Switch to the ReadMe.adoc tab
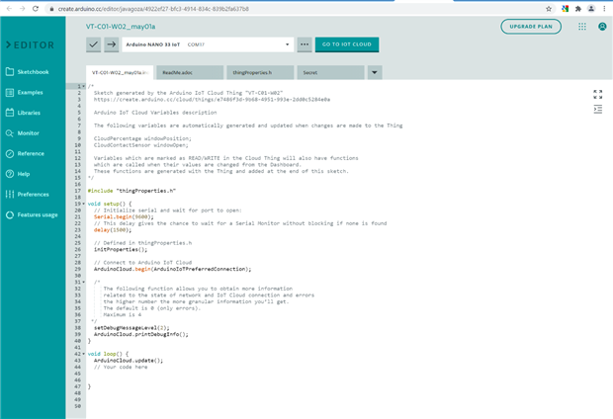Screen dimensions: 613x419 coord(190,73)
